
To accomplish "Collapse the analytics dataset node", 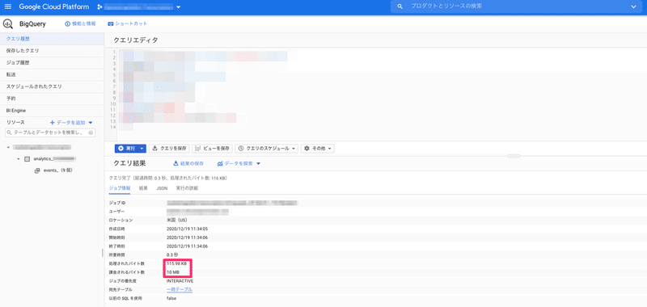I will [19, 158].
